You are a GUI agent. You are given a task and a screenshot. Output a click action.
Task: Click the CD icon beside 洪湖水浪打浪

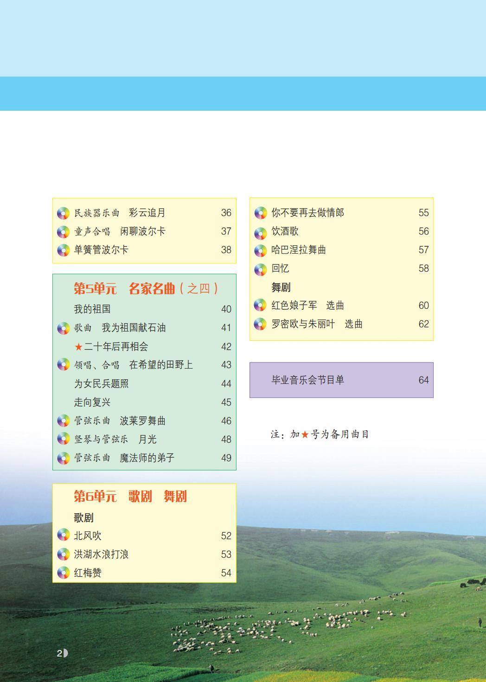[x=63, y=555]
